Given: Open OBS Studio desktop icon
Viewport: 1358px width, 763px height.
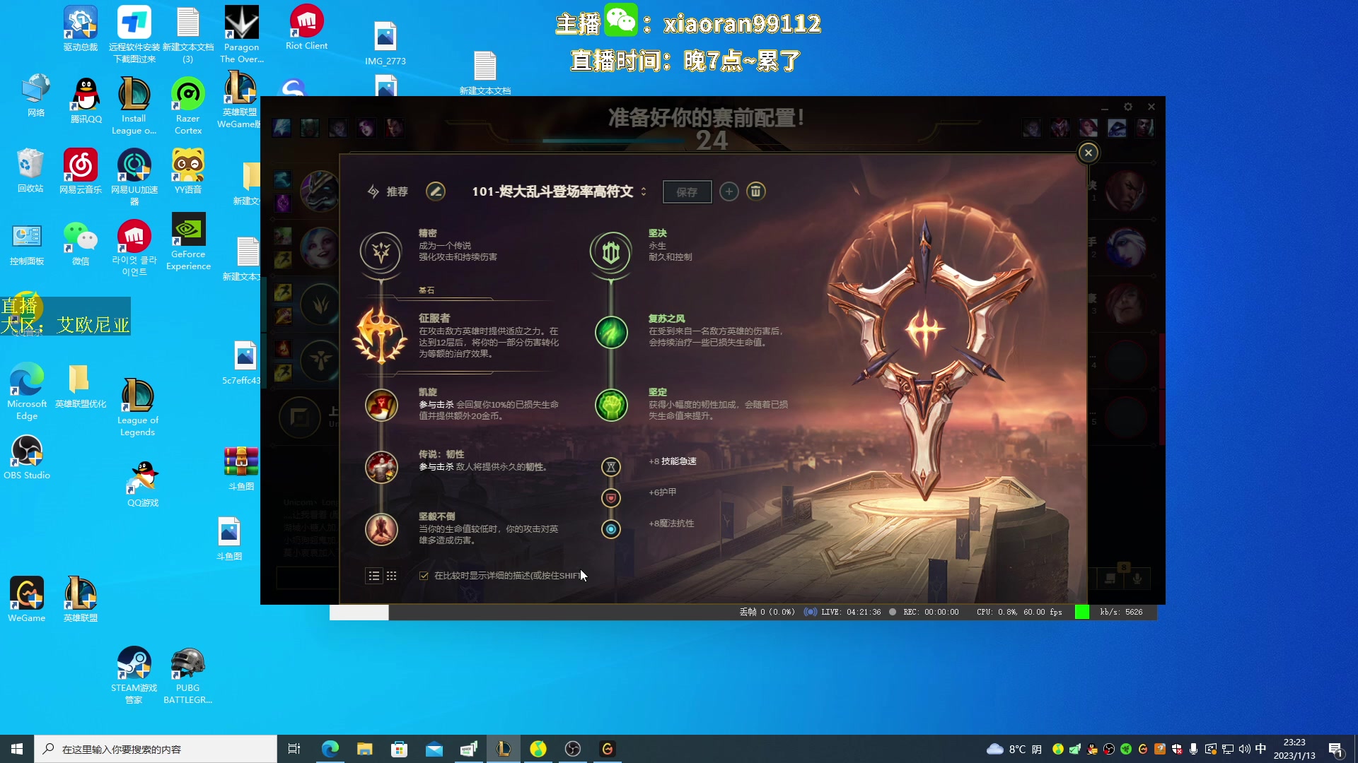Looking at the screenshot, I should [27, 457].
